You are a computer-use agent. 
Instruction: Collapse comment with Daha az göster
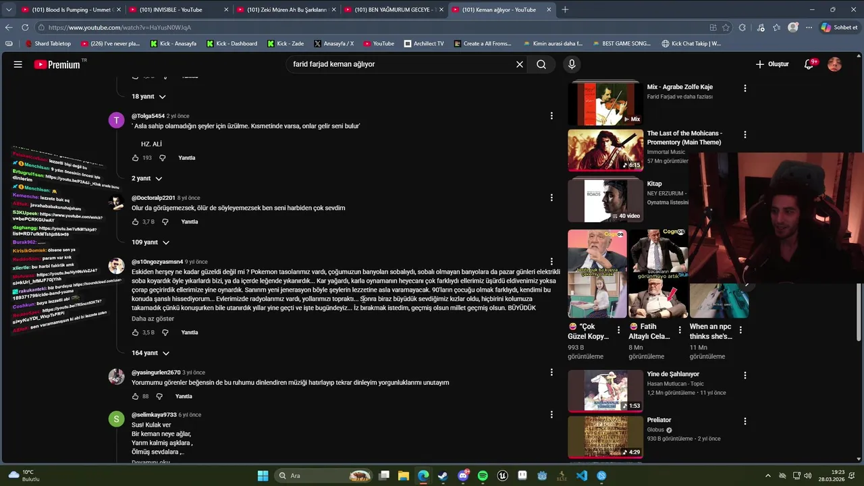(x=153, y=319)
